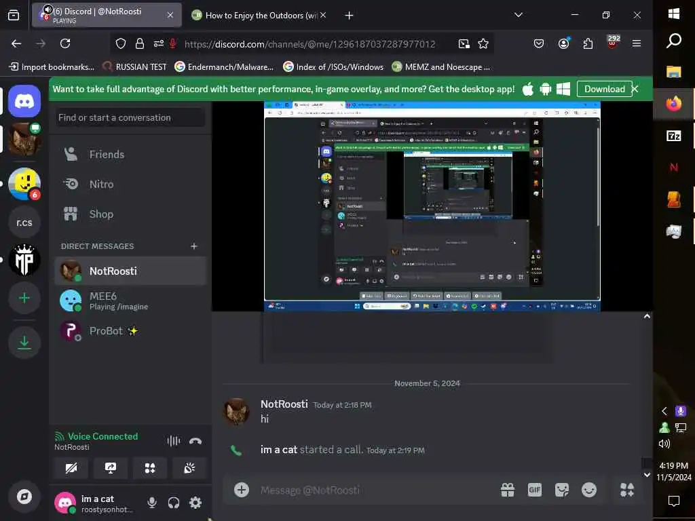Viewport: 695px width, 521px height.
Task: Click the plus attachment button in message box
Action: tap(242, 490)
